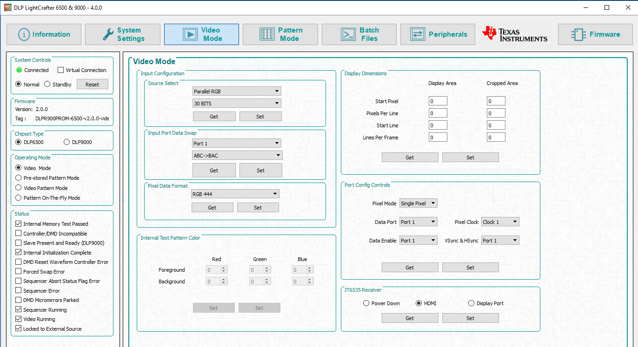Open the 30 BITS dropdown

coord(237,104)
